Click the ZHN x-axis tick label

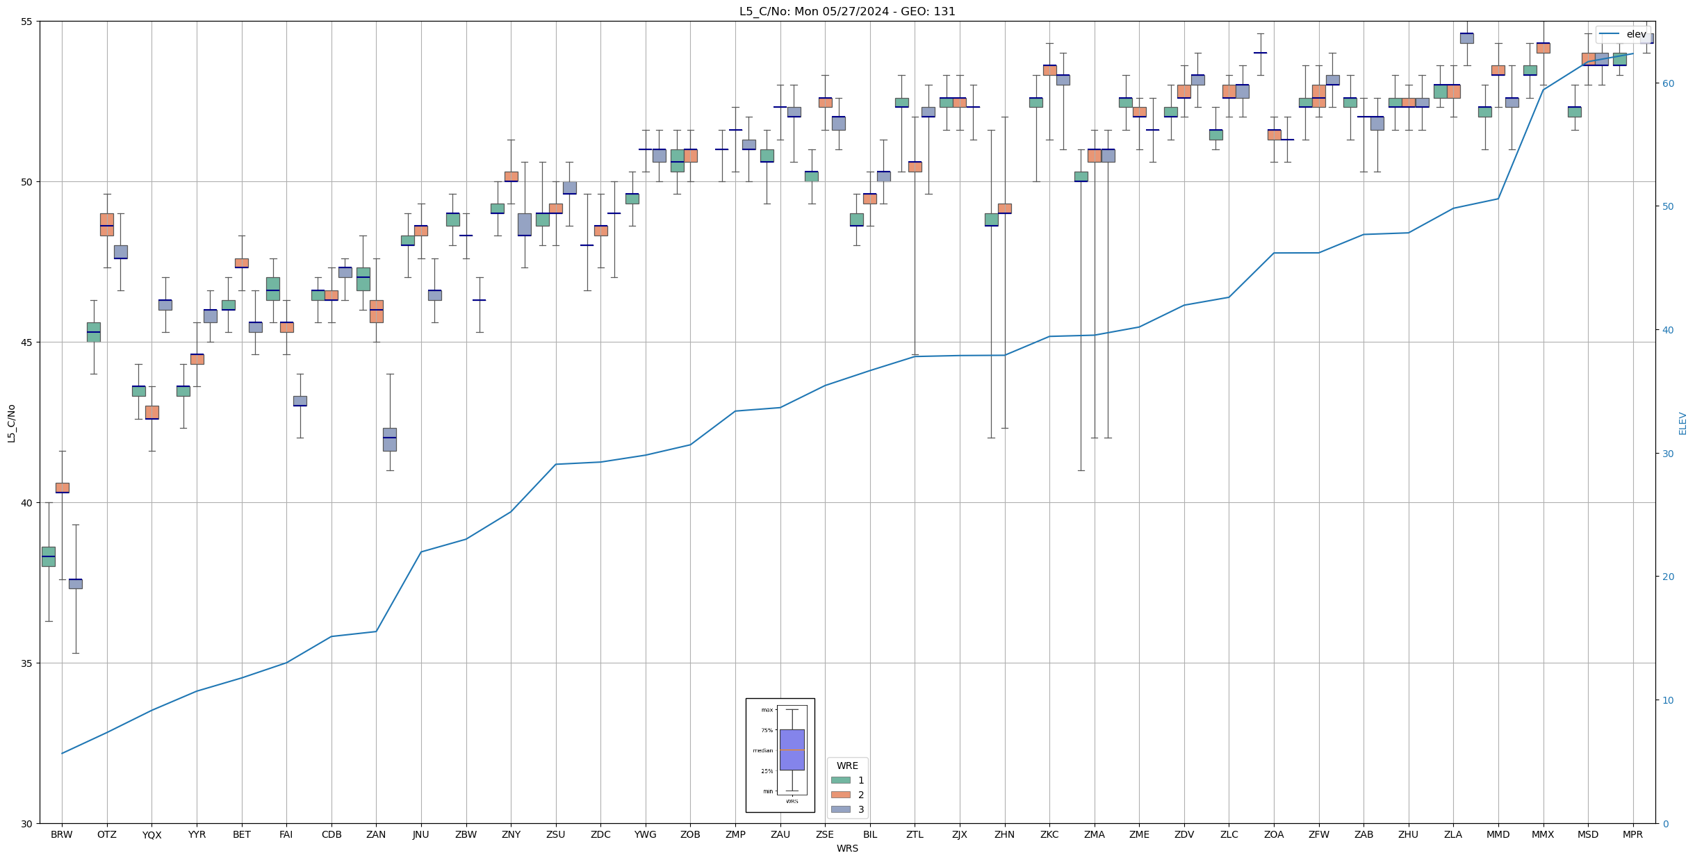click(1004, 835)
